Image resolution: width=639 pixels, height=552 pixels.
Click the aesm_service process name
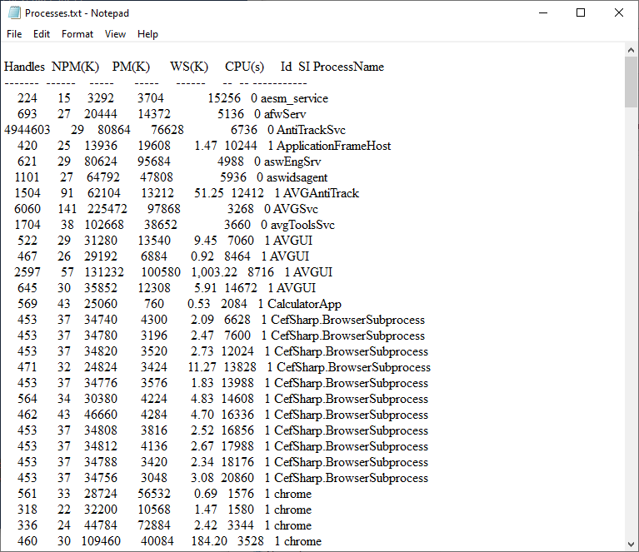[294, 98]
